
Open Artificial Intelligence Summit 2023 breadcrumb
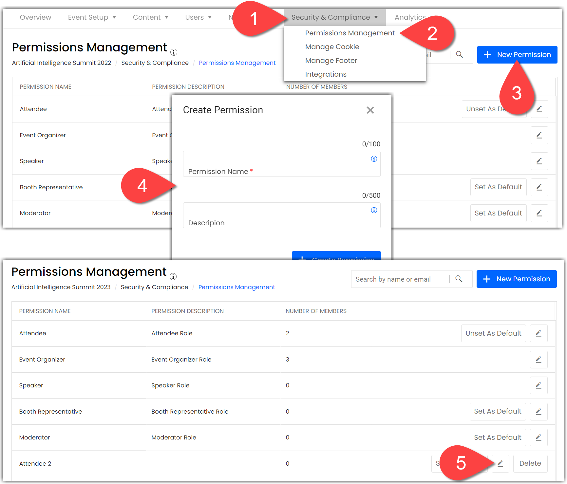(61, 287)
